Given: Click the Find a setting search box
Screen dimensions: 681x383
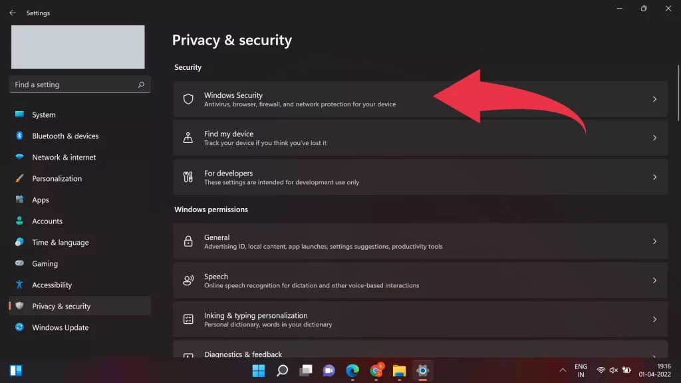Looking at the screenshot, I should coord(80,84).
